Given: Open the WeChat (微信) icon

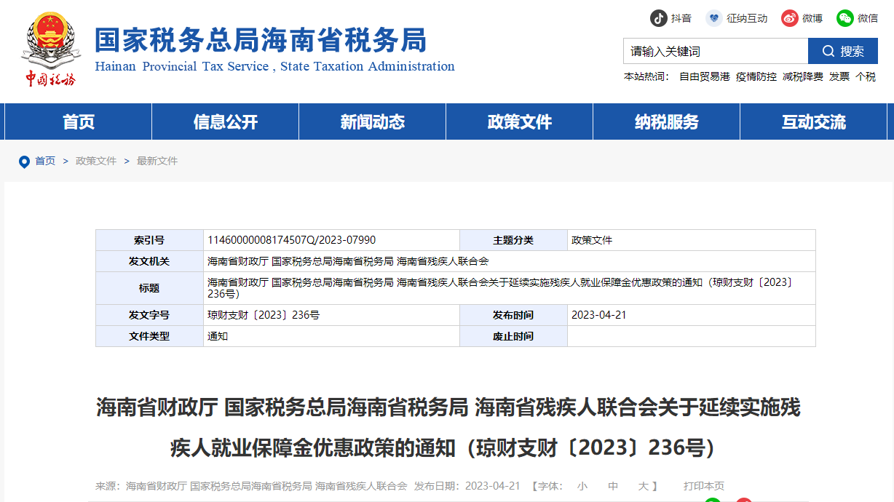Looking at the screenshot, I should tap(844, 18).
